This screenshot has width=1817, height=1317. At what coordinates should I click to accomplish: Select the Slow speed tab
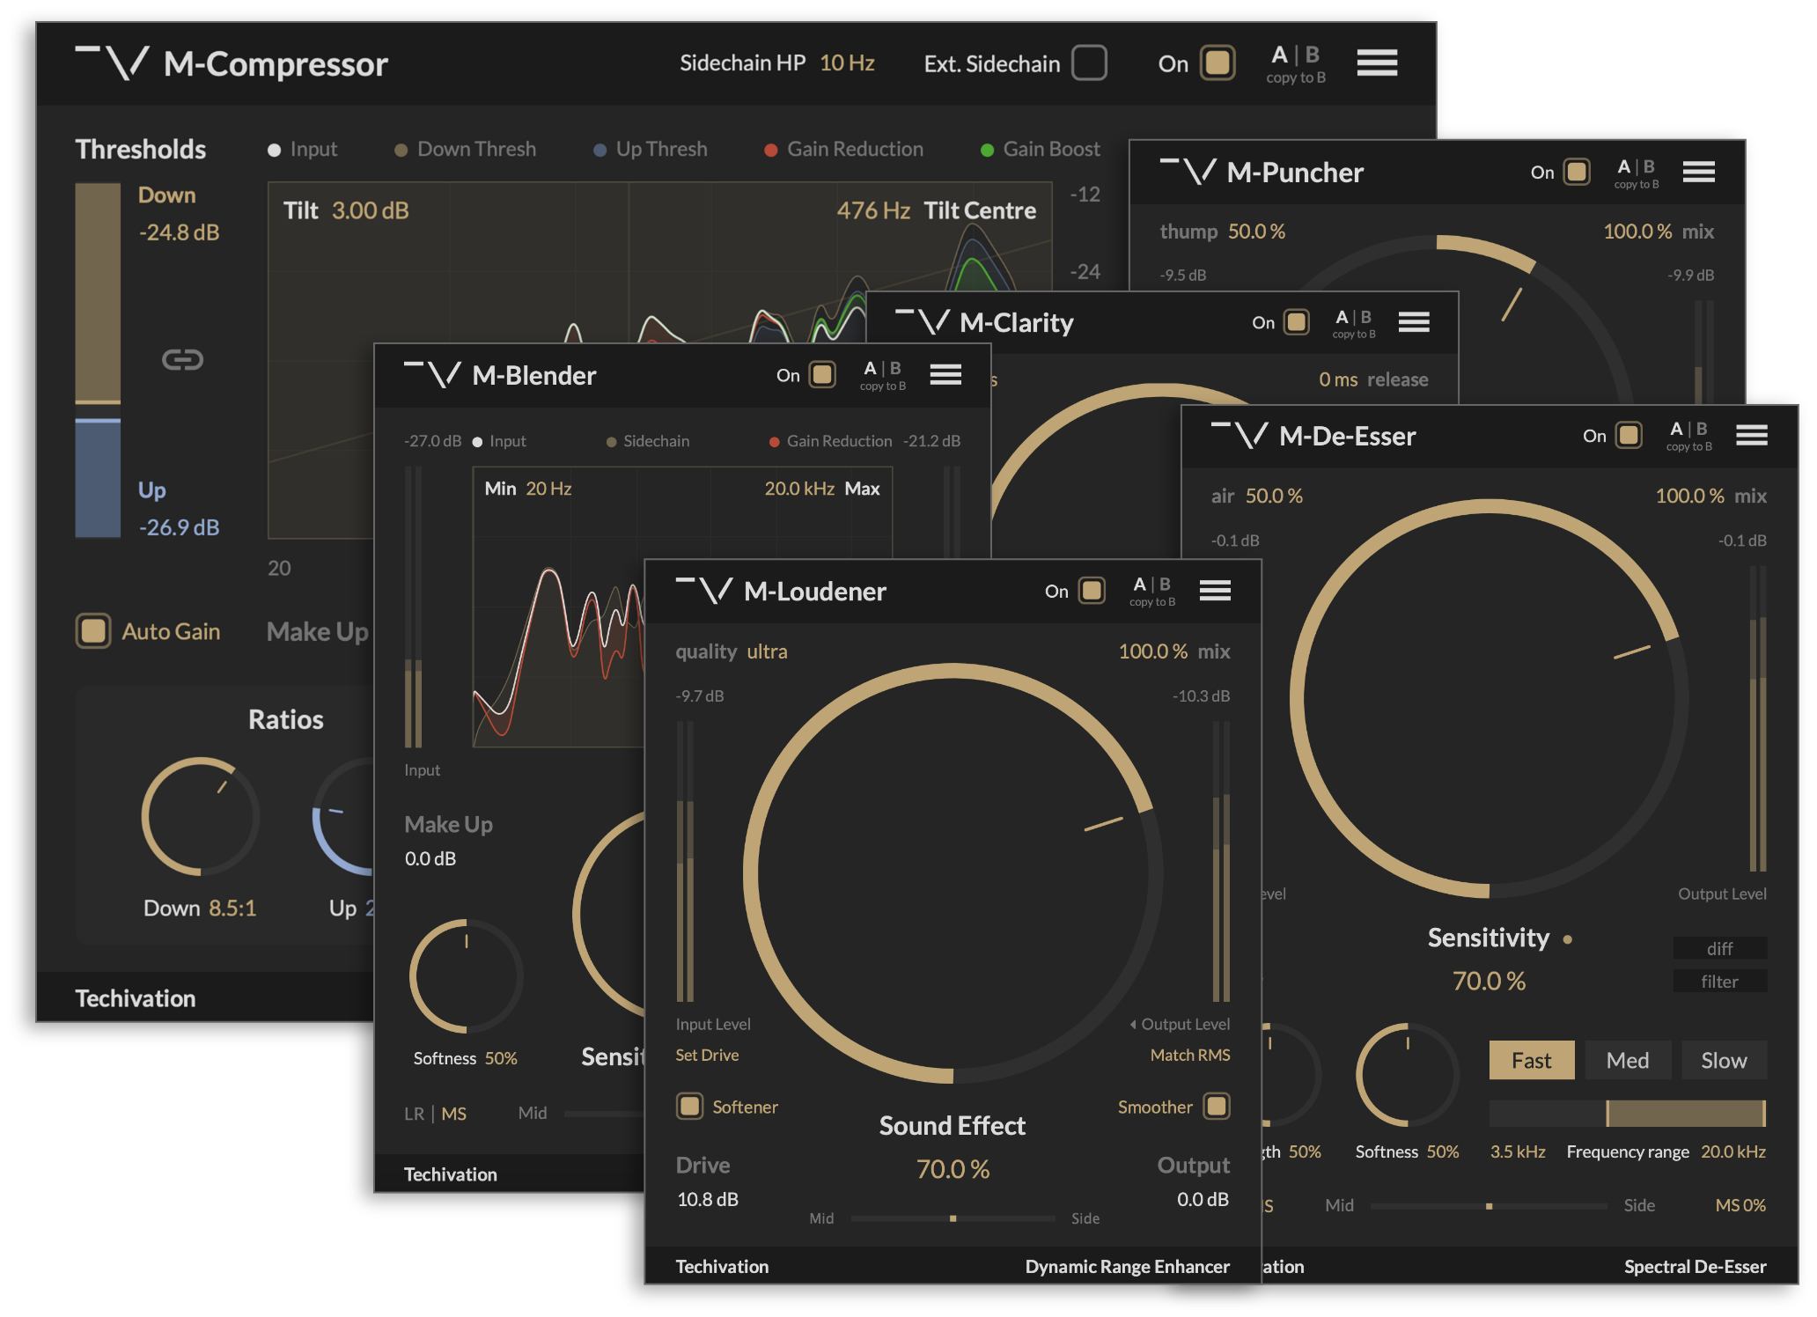point(1723,1061)
